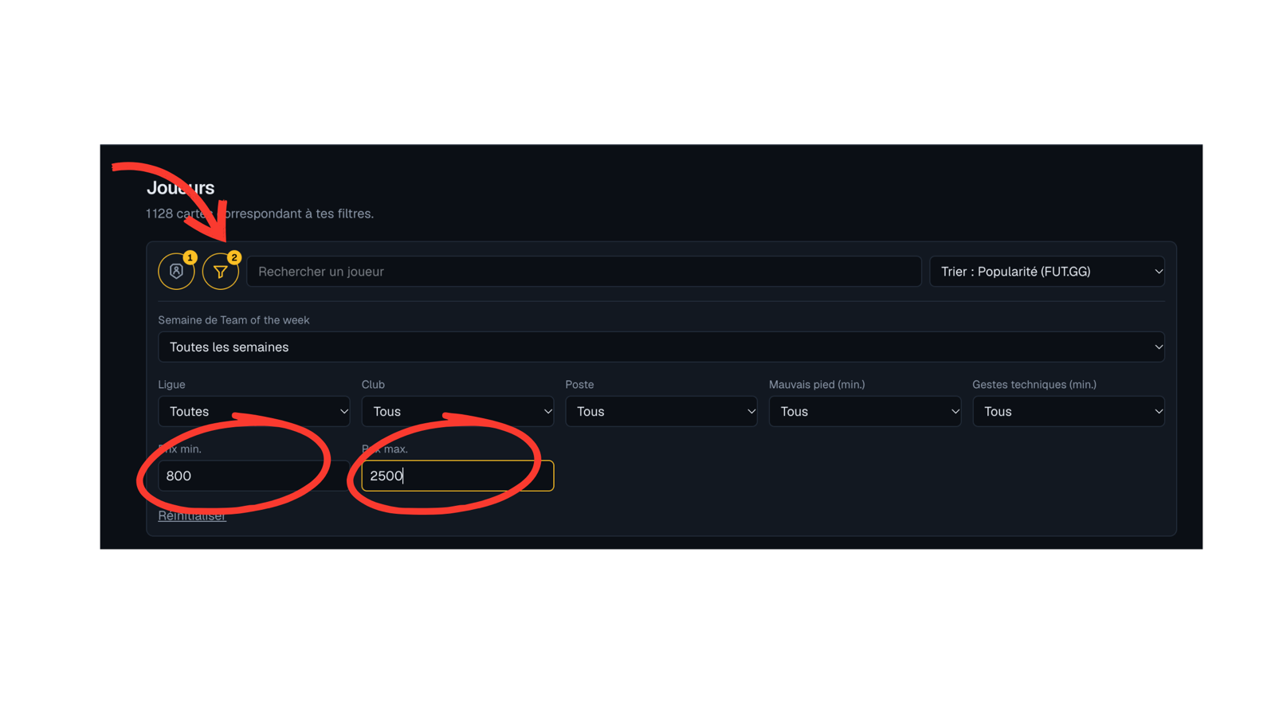Viewport: 1275px width, 717px height.
Task: Open the Club dropdown
Action: click(x=457, y=411)
